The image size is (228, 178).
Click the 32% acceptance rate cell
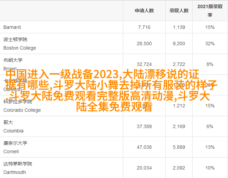(210, 43)
